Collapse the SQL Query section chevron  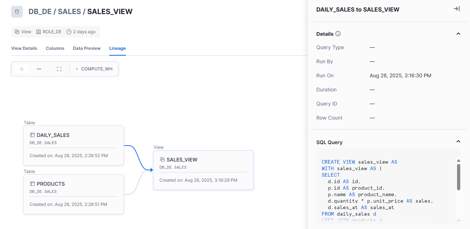[458, 142]
